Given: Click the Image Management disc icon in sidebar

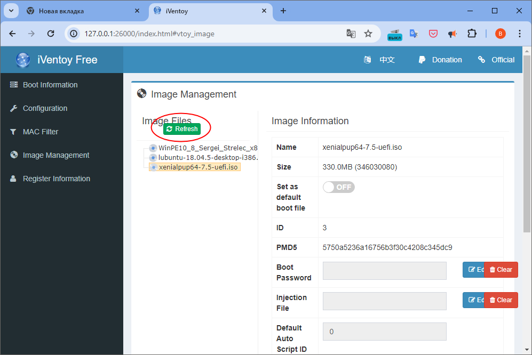Looking at the screenshot, I should click(x=14, y=155).
